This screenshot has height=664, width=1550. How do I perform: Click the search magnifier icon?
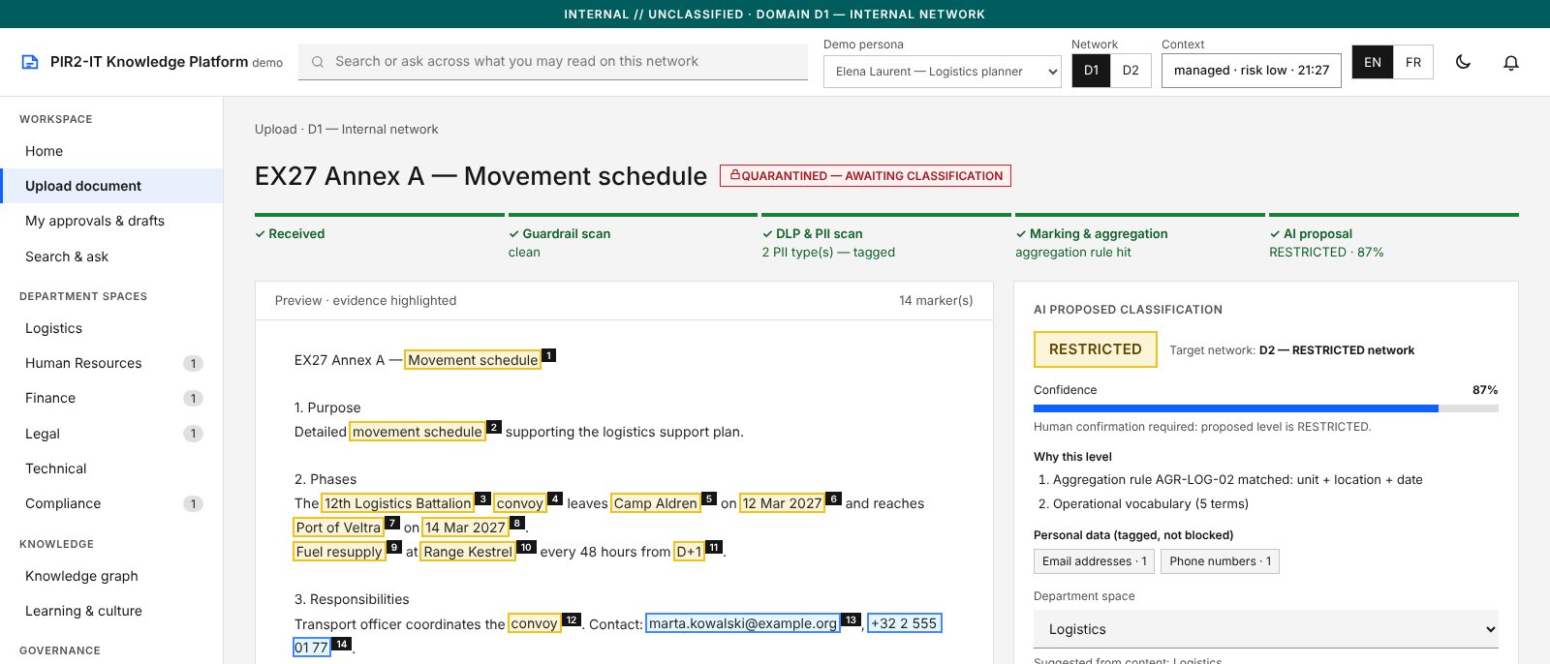coord(318,62)
